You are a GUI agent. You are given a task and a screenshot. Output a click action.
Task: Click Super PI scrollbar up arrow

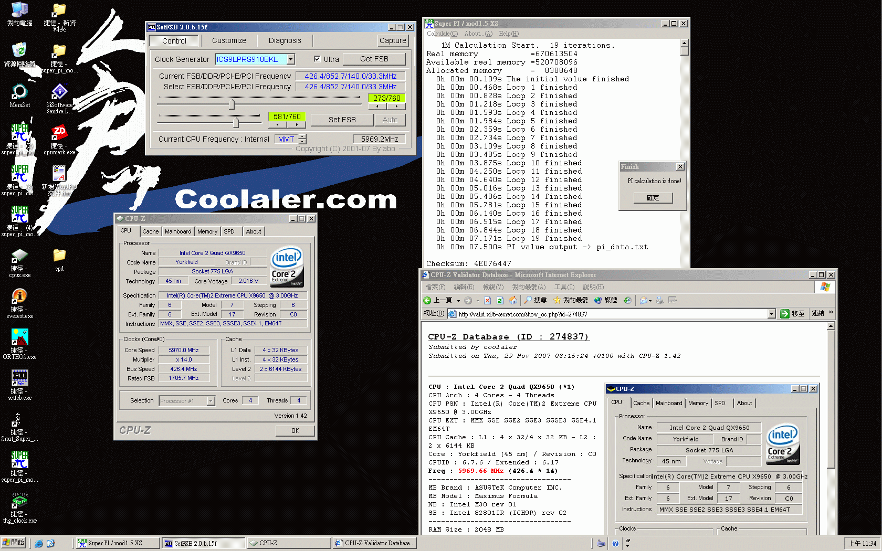pos(684,43)
